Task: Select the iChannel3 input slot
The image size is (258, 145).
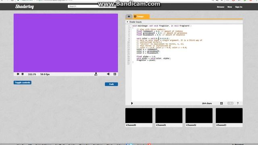Action: [229, 116]
